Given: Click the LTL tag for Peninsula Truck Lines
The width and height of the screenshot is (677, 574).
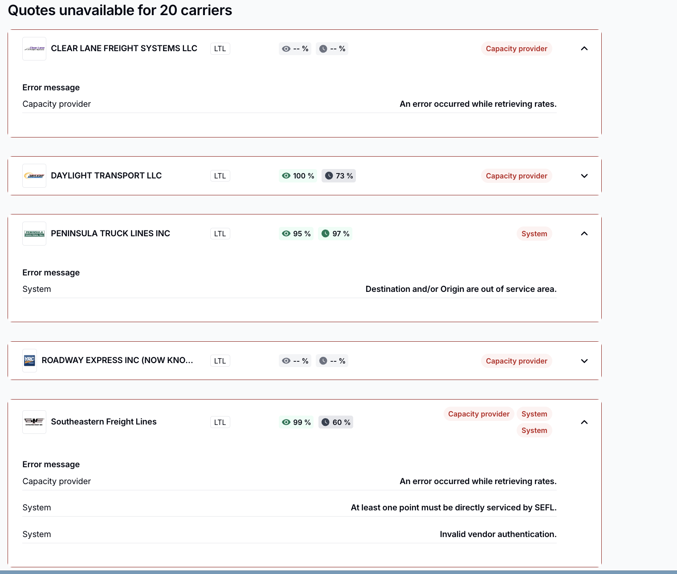Looking at the screenshot, I should click(220, 234).
